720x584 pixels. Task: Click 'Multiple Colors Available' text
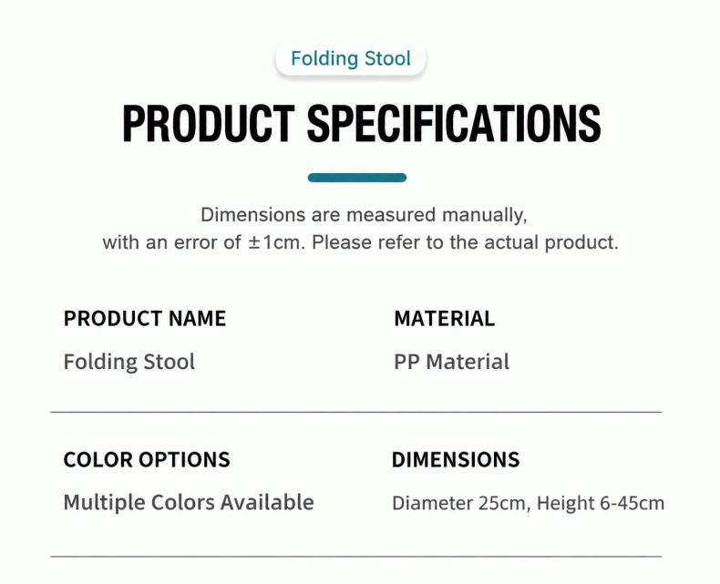click(189, 502)
